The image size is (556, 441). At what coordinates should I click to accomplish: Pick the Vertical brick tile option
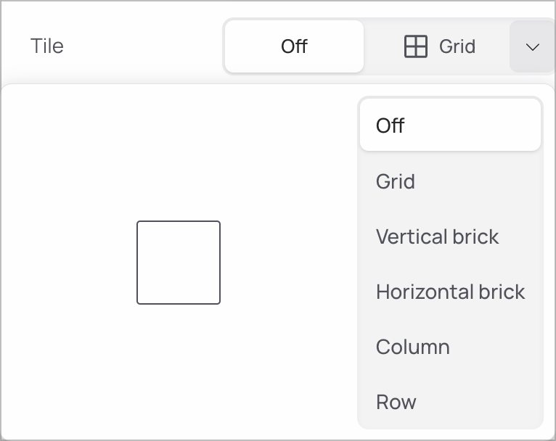coord(437,236)
